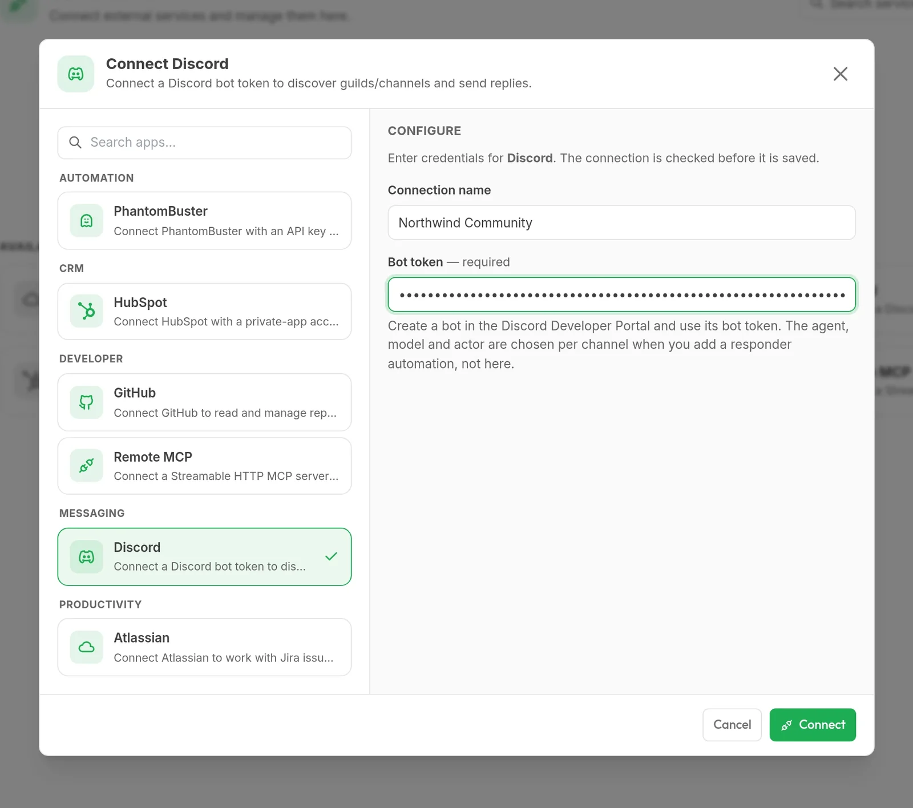The height and width of the screenshot is (808, 913).
Task: Click into the Bot token field
Action: tap(621, 294)
